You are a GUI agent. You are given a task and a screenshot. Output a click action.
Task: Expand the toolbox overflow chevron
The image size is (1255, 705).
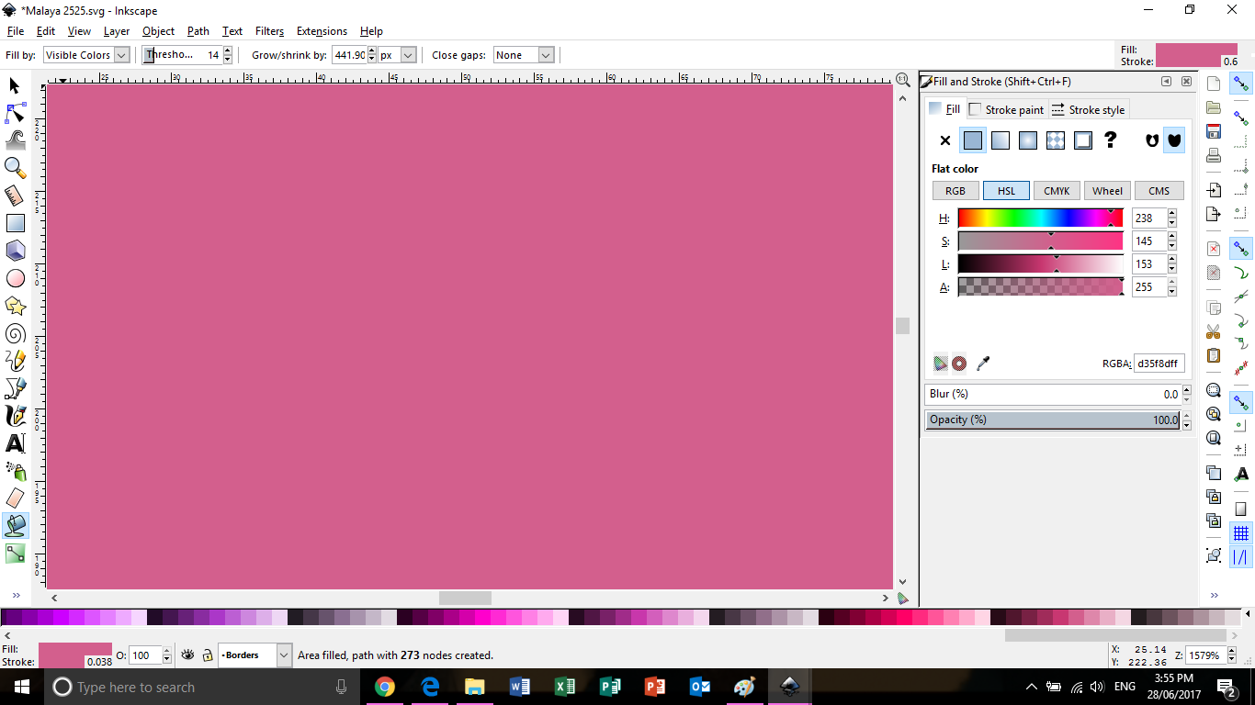click(16, 596)
